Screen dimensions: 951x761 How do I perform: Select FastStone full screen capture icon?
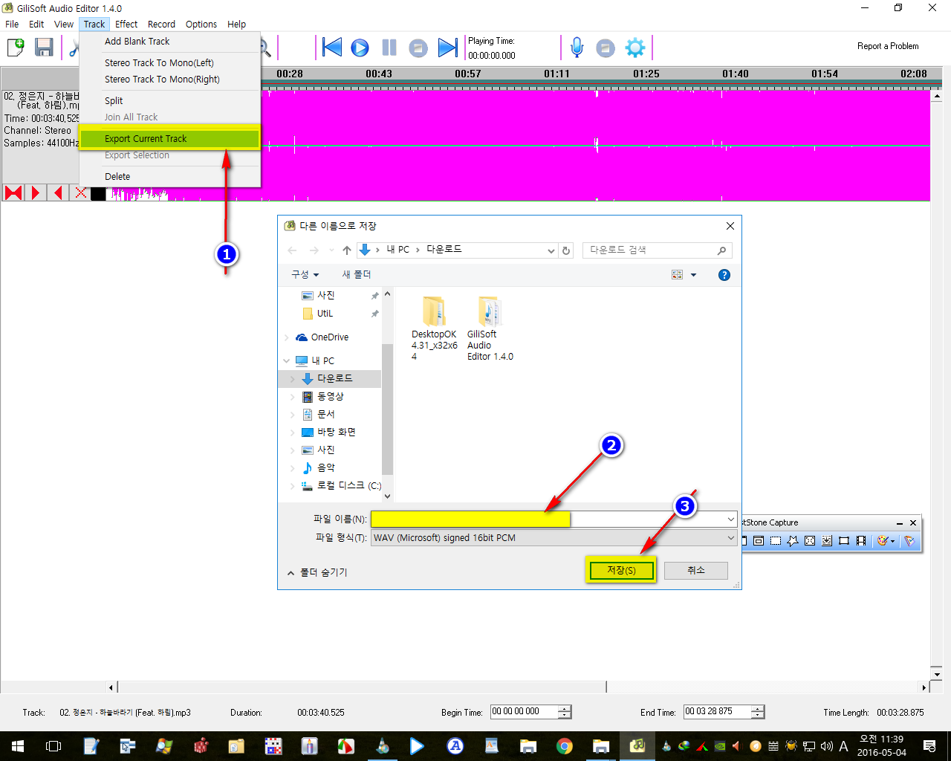point(810,541)
